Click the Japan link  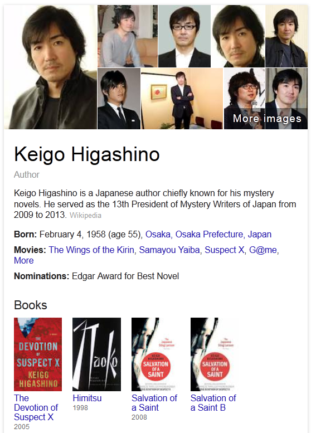(x=260, y=234)
